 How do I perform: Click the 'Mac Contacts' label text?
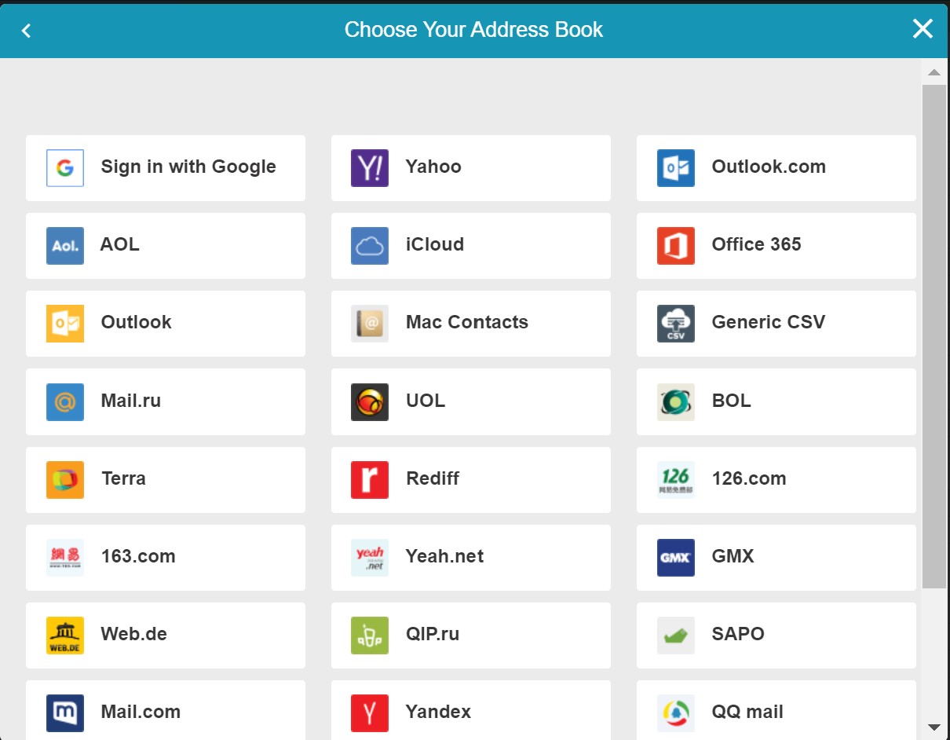tap(467, 322)
